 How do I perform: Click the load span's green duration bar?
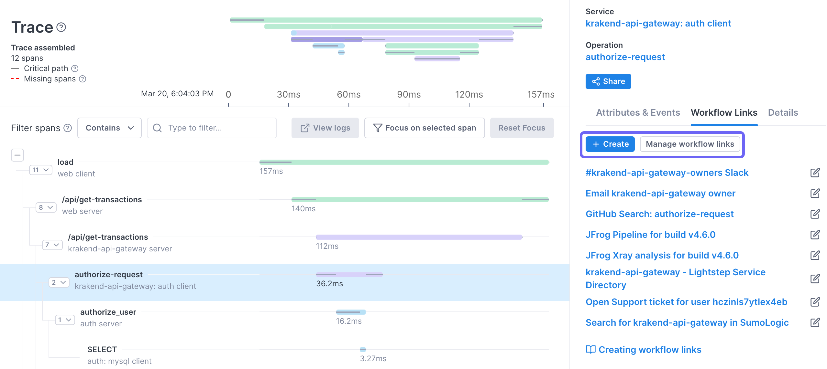pyautogui.click(x=404, y=162)
